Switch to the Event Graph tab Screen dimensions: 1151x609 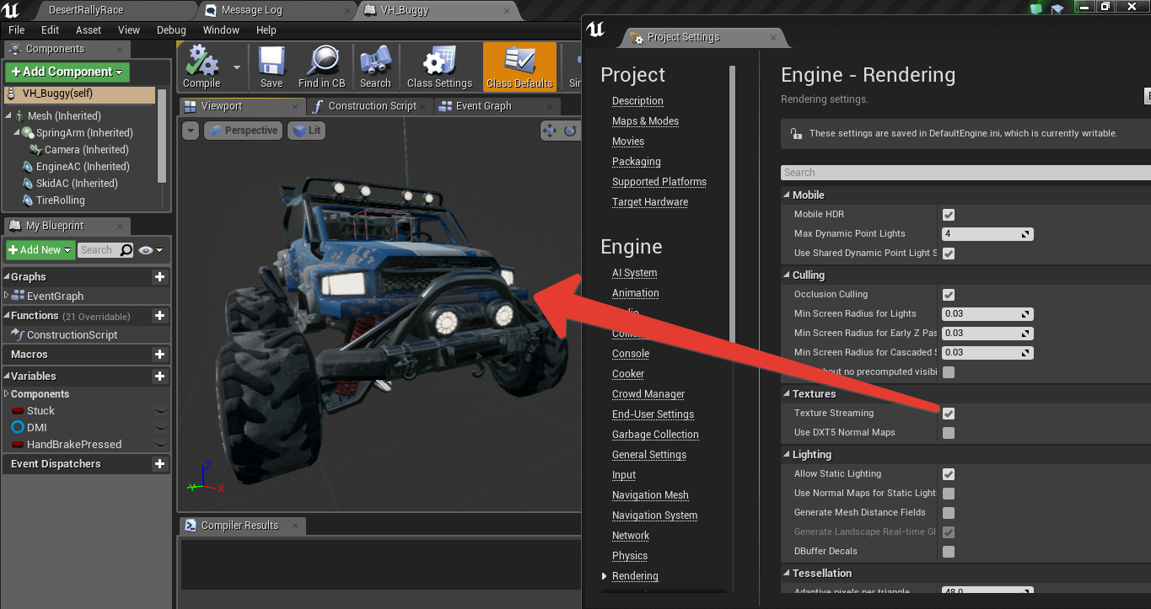[x=483, y=106]
